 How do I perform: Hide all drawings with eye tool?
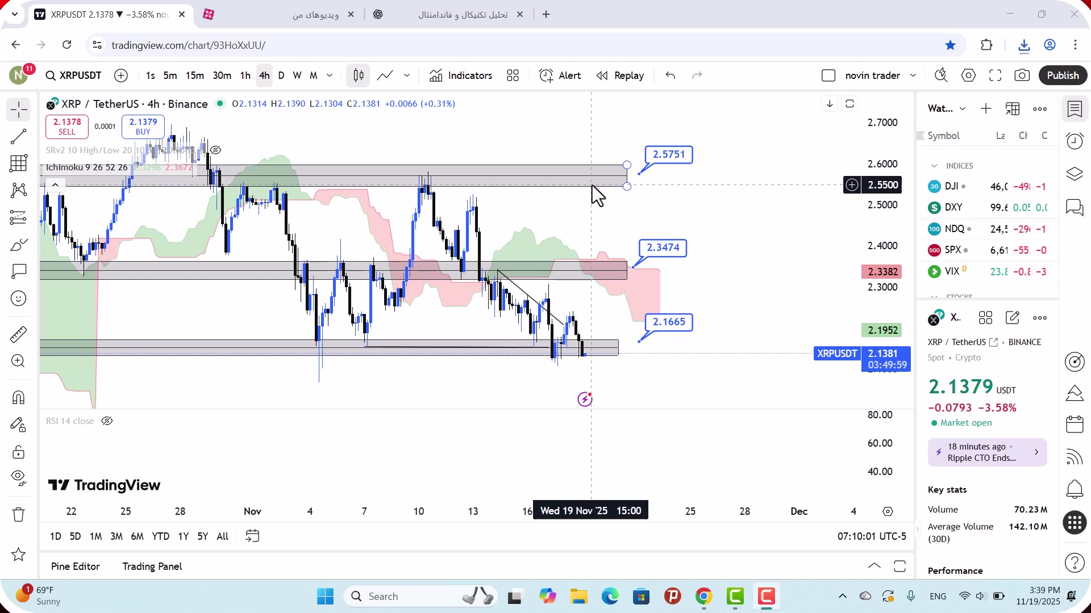18,478
